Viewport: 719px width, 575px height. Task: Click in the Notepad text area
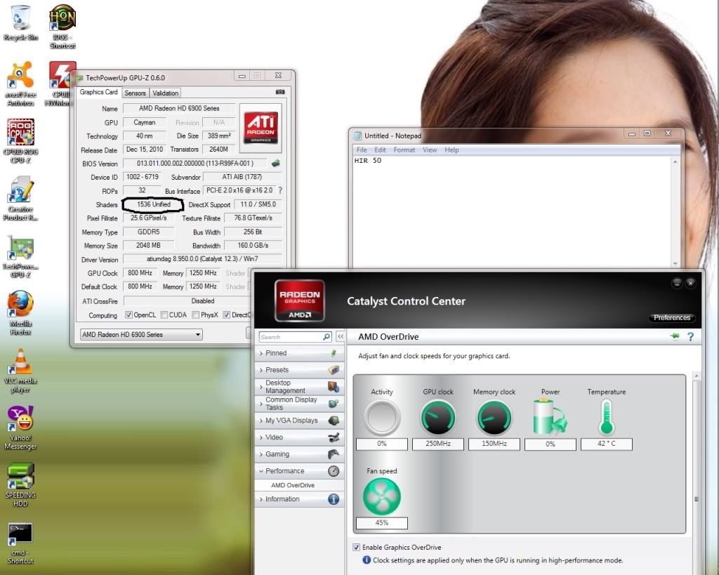pyautogui.click(x=511, y=211)
